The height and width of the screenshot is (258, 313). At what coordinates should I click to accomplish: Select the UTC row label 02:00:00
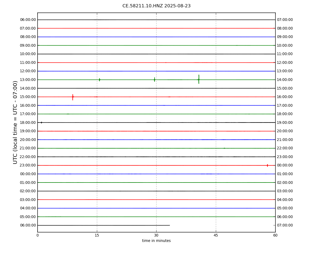(28, 191)
